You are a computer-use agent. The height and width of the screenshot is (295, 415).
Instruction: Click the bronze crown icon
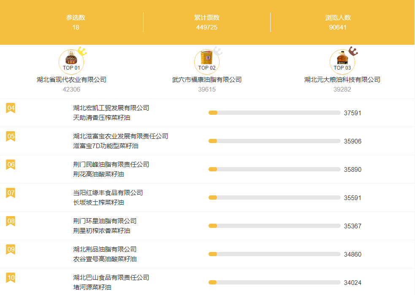point(353,52)
